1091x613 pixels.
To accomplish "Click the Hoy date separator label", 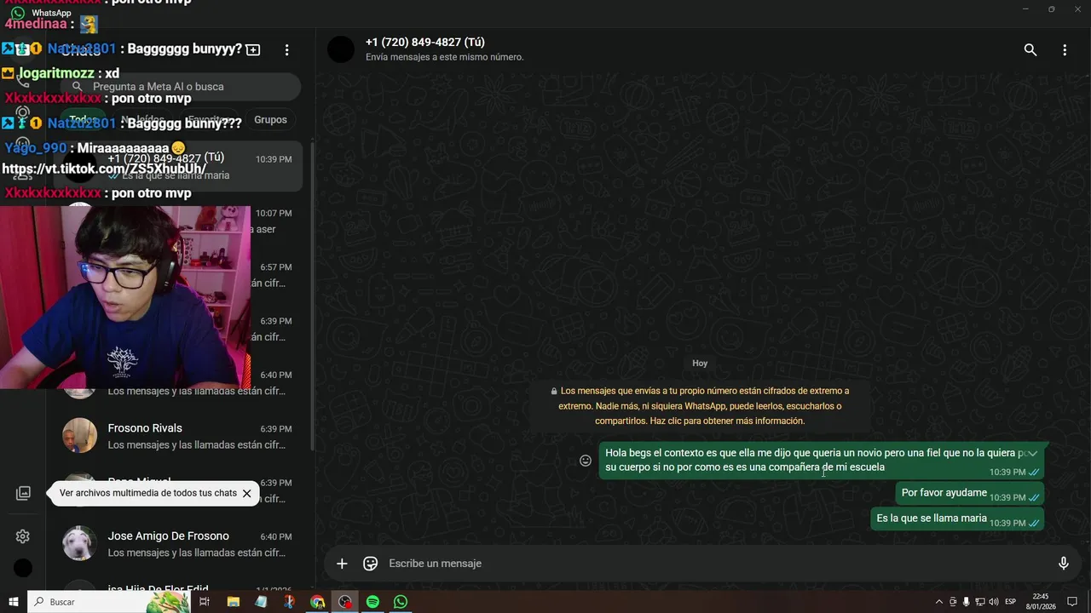I will (x=700, y=364).
